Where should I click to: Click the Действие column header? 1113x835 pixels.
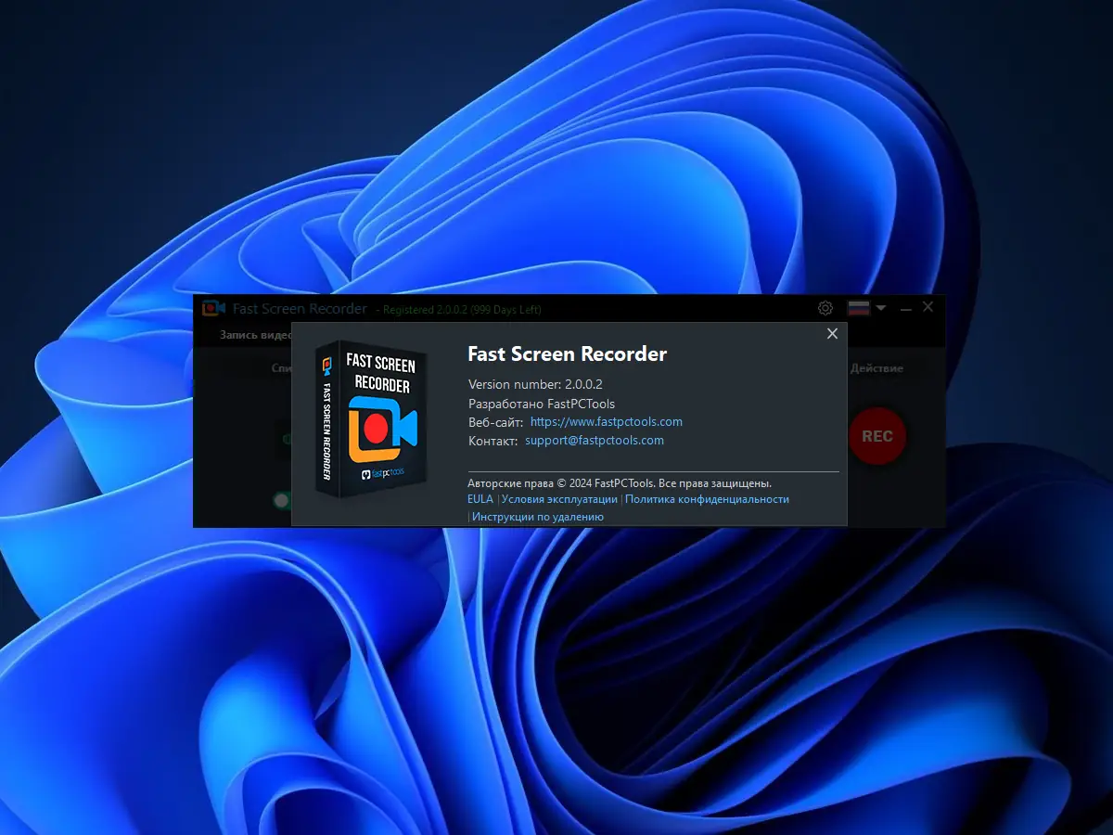pos(876,368)
